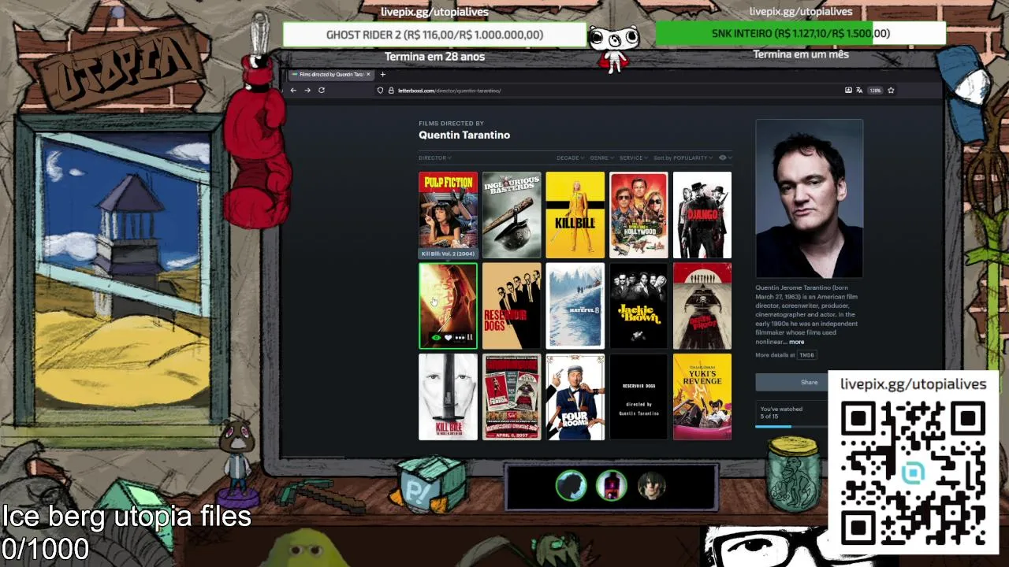Toggle watched eye on Kill Bill Vol. 2
1009x567 pixels.
(436, 338)
